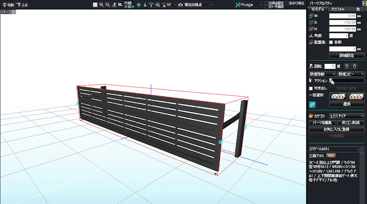Click the left 一括選択 batch select icon
Viewport: 367px width, 204px height.
tap(337, 96)
